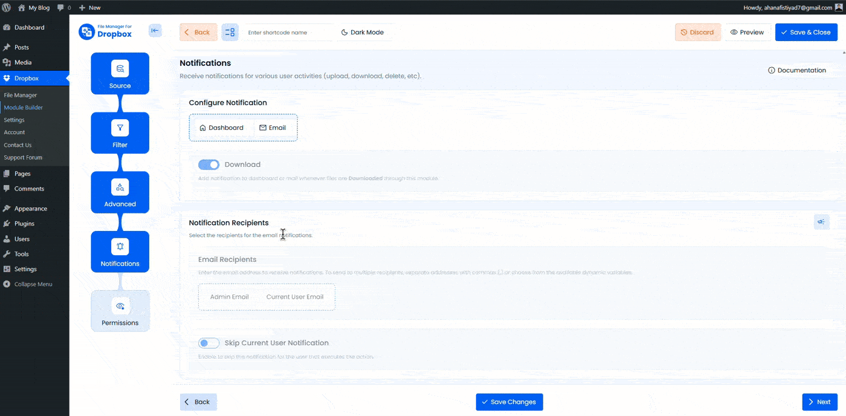Click the Documentation info icon

point(770,70)
